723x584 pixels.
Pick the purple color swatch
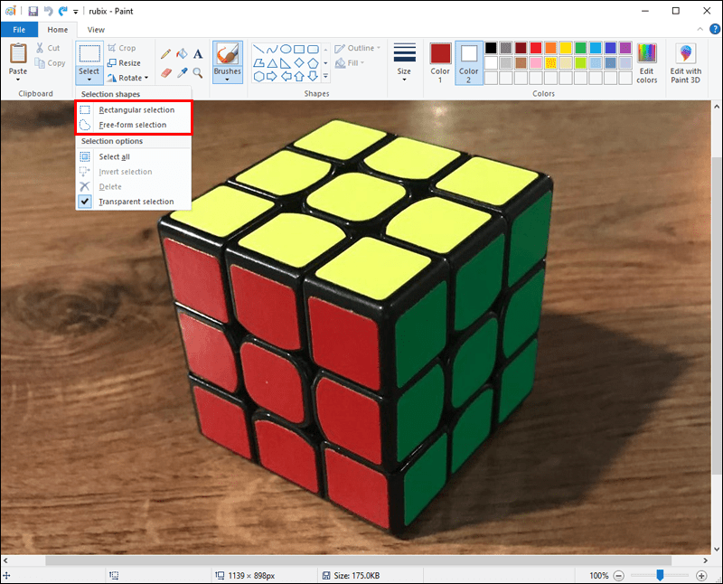(x=625, y=48)
